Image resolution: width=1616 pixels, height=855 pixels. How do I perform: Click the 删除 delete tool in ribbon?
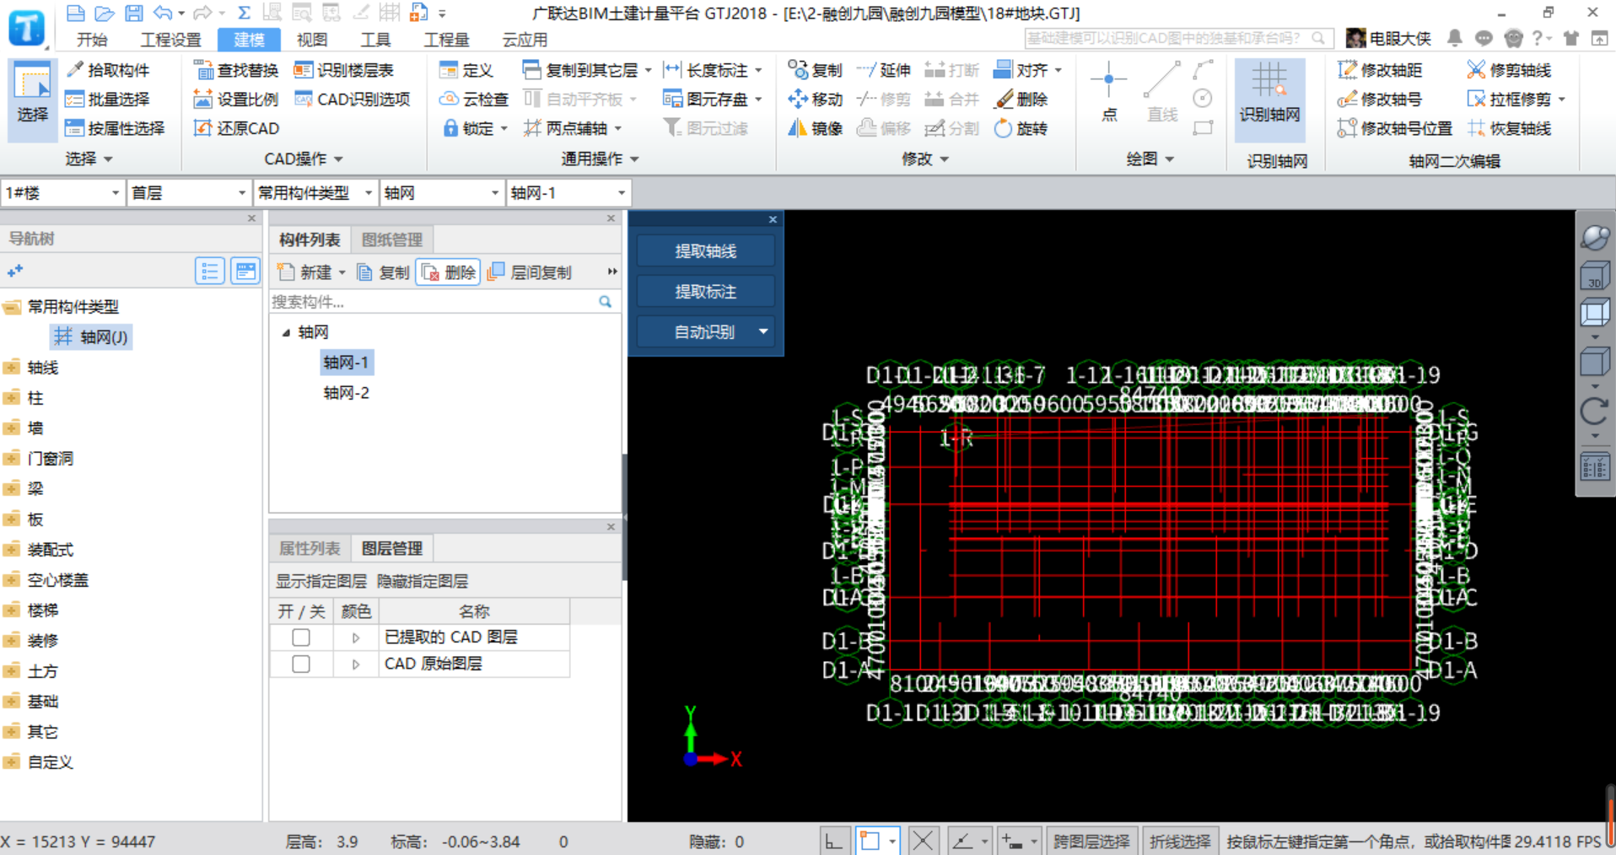1021,99
